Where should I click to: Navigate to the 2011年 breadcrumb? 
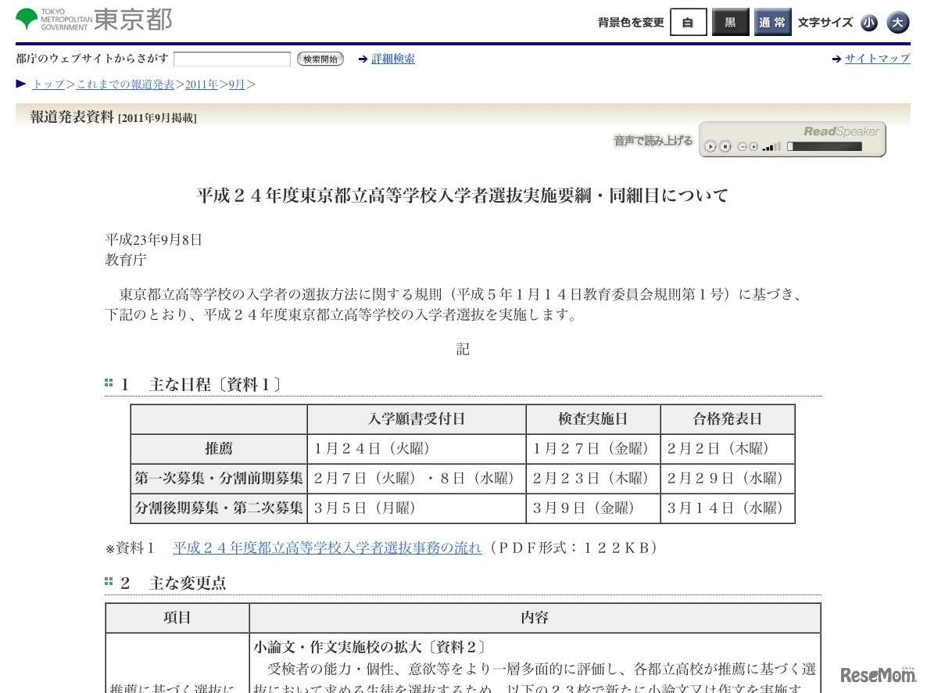[x=202, y=84]
